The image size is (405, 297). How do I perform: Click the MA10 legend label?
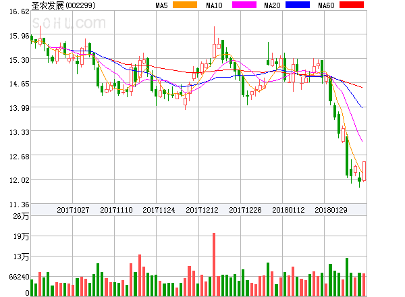[214, 5]
